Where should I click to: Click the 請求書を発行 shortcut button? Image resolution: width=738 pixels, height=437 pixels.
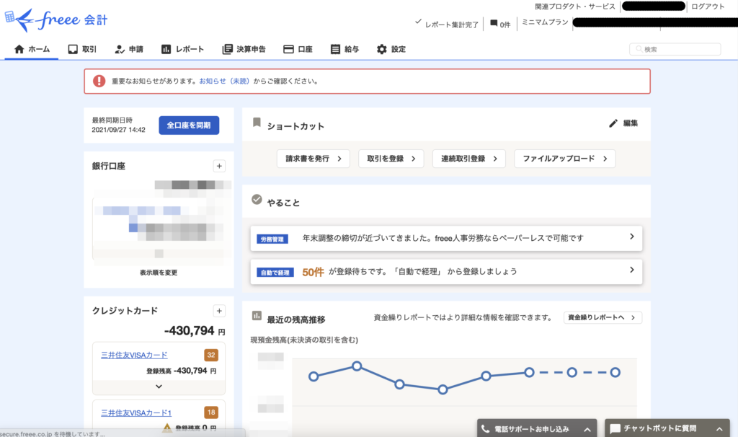click(313, 159)
